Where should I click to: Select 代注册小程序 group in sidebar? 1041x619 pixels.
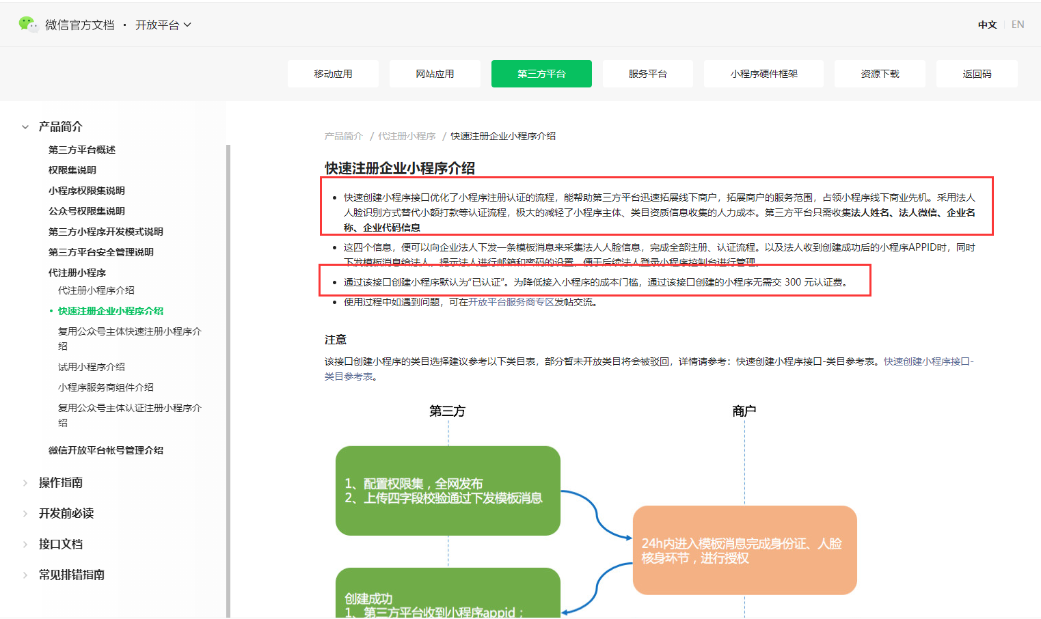pyautogui.click(x=77, y=273)
